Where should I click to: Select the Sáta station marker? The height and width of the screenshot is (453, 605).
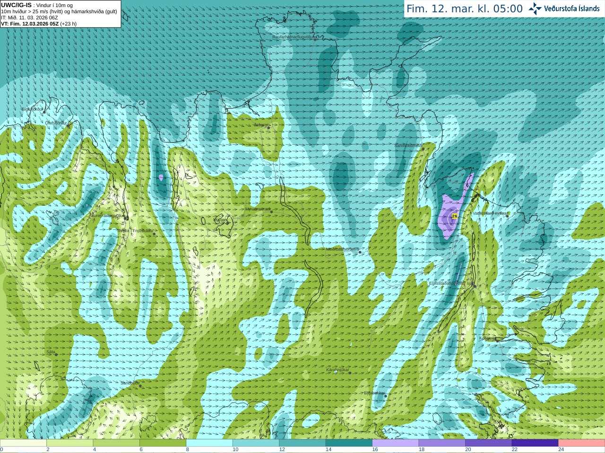pos(56,355)
